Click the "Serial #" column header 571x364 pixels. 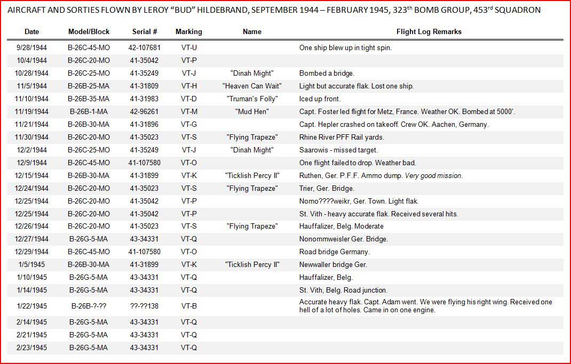coord(145,31)
